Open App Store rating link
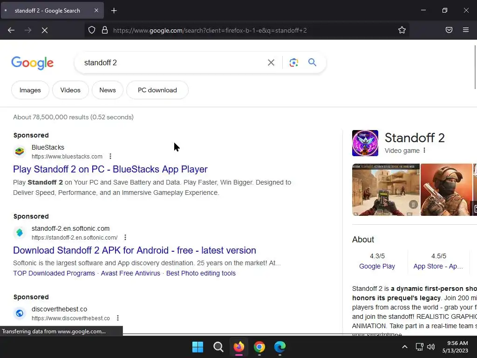This screenshot has width=477, height=358. coord(438,266)
